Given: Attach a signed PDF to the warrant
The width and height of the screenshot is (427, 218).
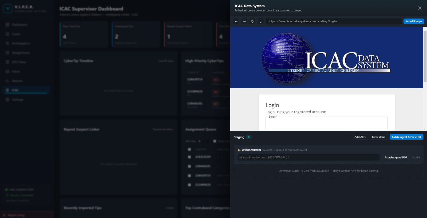Looking at the screenshot, I should [x=396, y=157].
